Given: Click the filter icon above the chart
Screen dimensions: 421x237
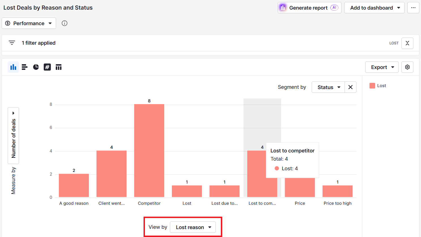Looking at the screenshot, I should coord(12,43).
